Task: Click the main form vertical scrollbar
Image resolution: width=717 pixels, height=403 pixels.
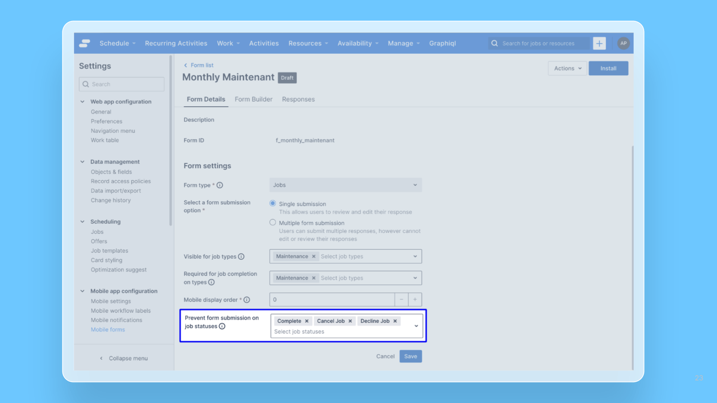Action: (633, 257)
